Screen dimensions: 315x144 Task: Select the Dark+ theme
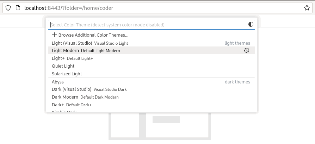pyautogui.click(x=58, y=105)
